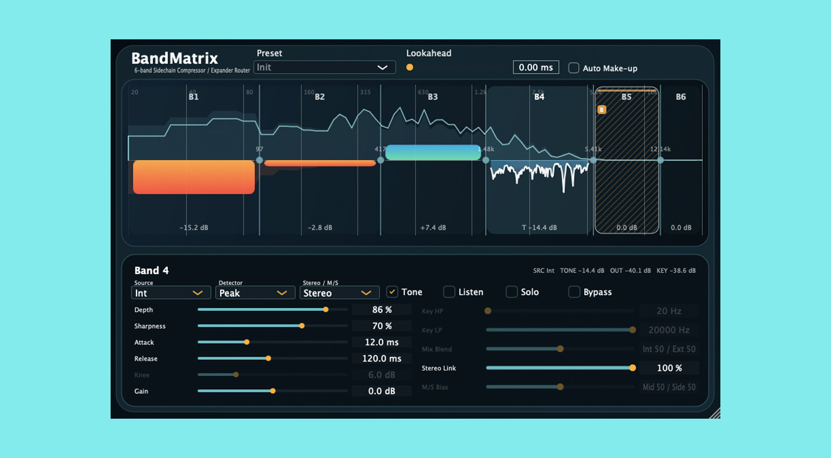Select the 417 Hz crossover handle

380,160
